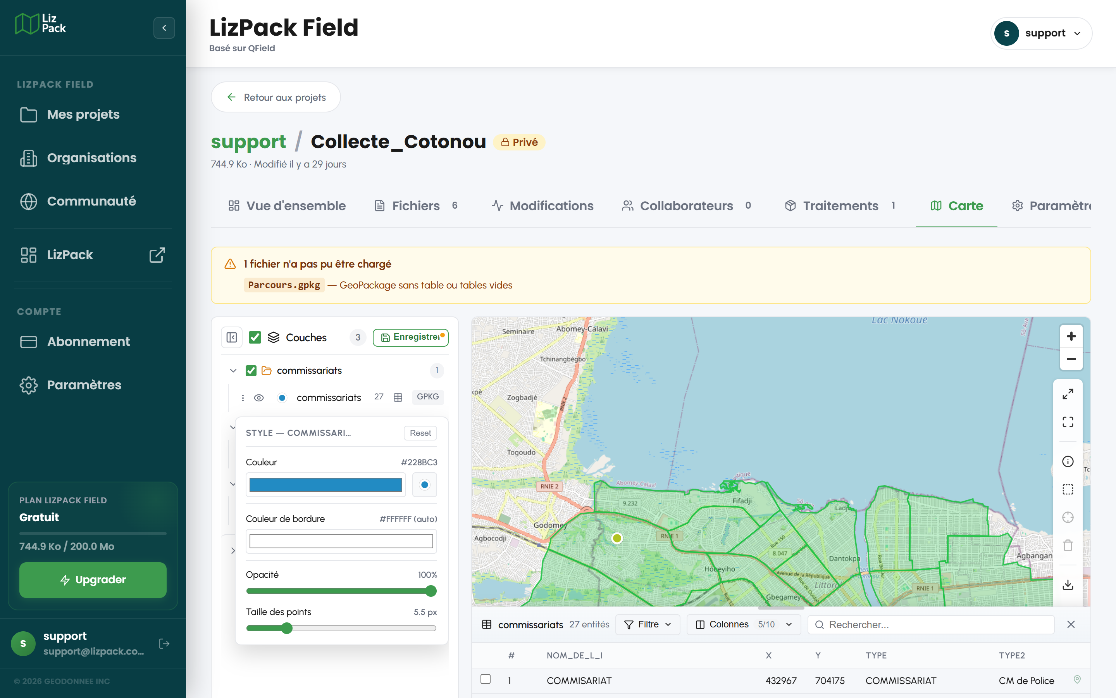Screen dimensions: 1116x698
Task: Collapse the sidebar with the chevron button
Action: (x=164, y=28)
